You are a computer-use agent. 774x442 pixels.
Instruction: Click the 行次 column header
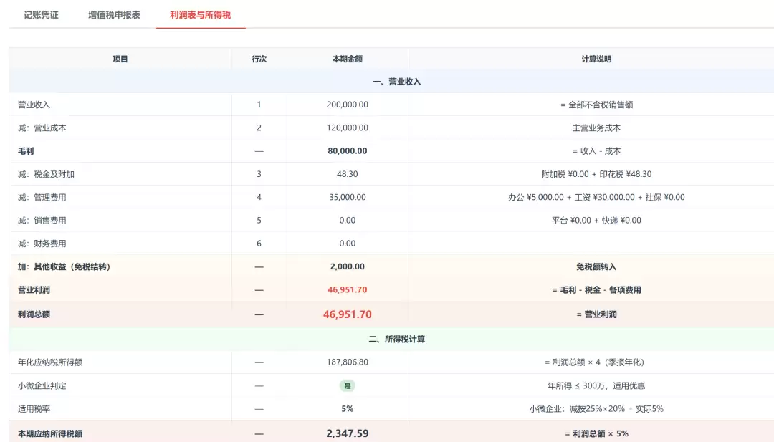[259, 59]
